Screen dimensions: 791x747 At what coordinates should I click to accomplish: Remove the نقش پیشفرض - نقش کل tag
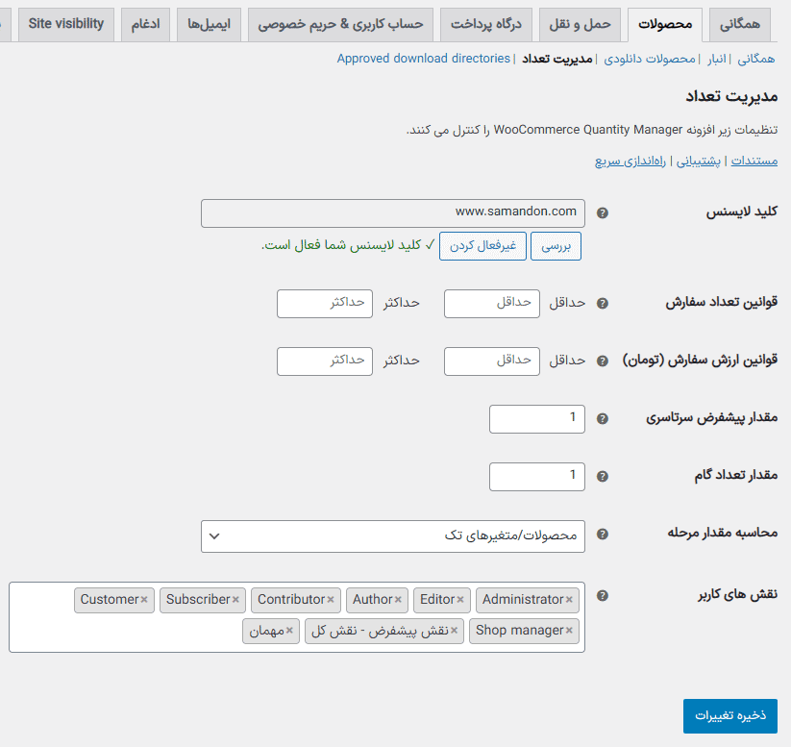(x=454, y=631)
